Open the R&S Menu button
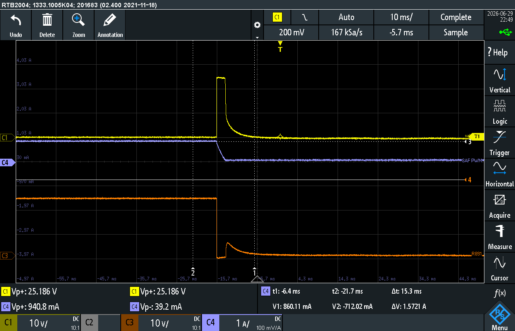The height and width of the screenshot is (331, 515). 500,316
